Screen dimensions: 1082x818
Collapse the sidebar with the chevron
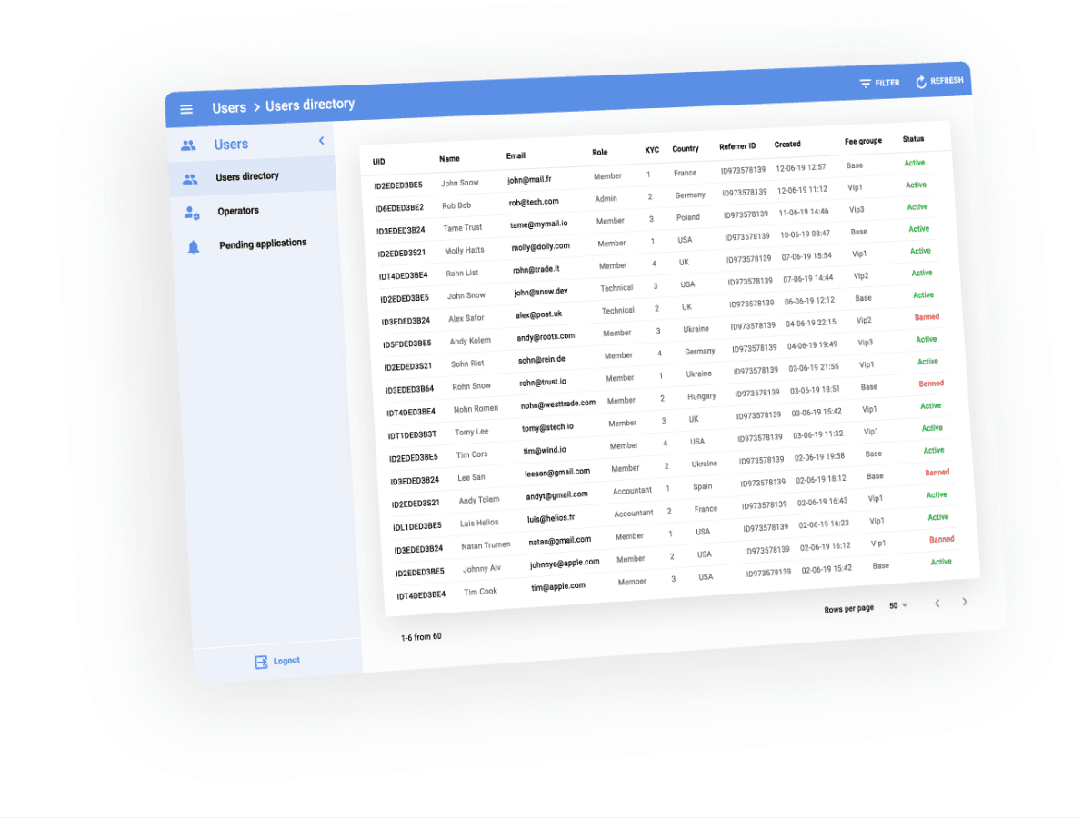(322, 141)
